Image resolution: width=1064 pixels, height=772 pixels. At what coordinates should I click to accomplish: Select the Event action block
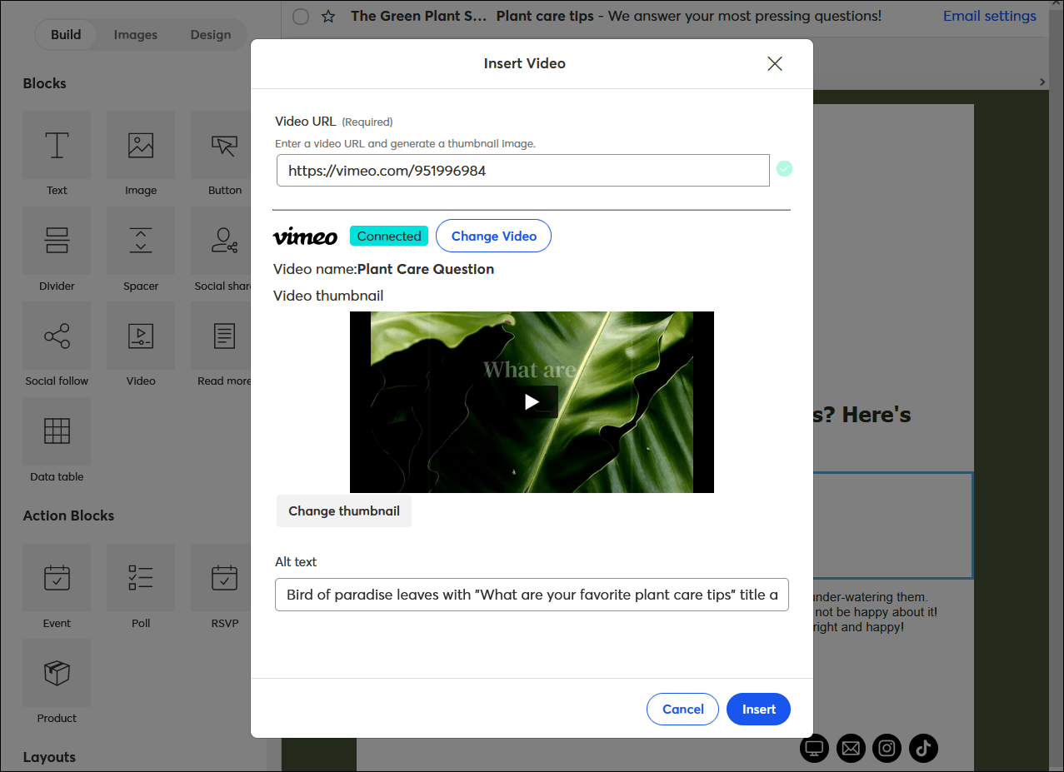pos(56,577)
